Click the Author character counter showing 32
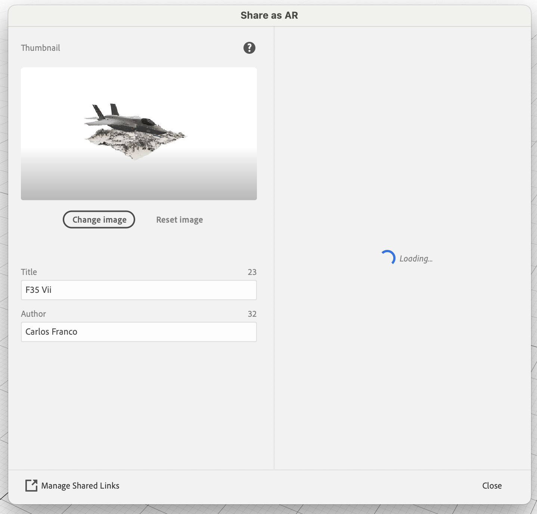 [x=252, y=314]
